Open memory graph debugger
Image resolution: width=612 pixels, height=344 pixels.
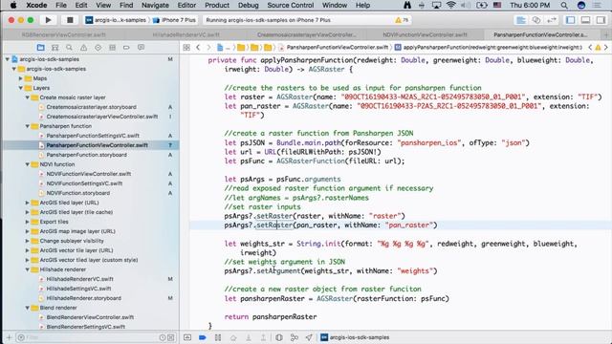[294, 337]
